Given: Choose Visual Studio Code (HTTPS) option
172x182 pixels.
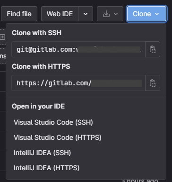Looking at the screenshot, I should [58, 137].
